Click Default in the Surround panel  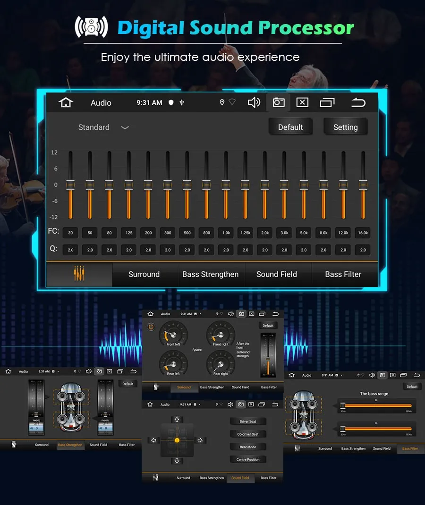coord(268,326)
